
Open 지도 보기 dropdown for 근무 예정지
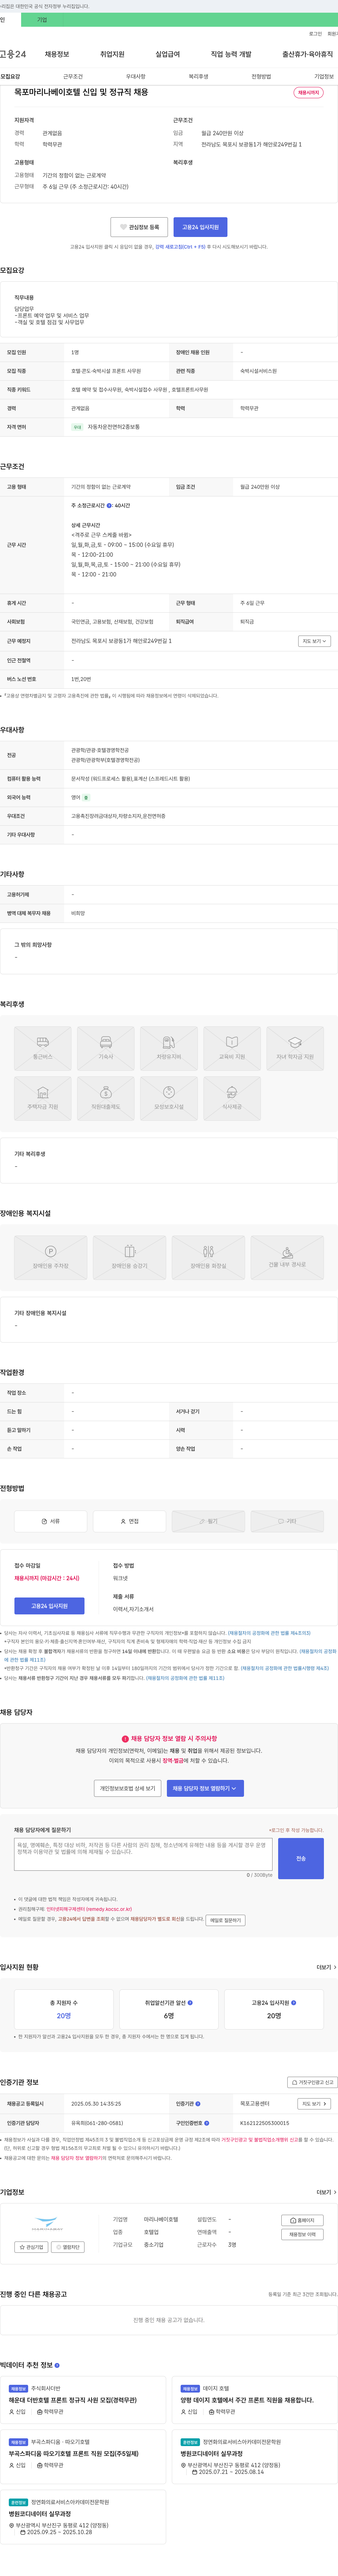(314, 641)
